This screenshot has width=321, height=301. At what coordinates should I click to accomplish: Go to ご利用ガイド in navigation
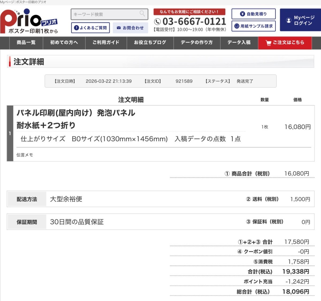coord(106,42)
